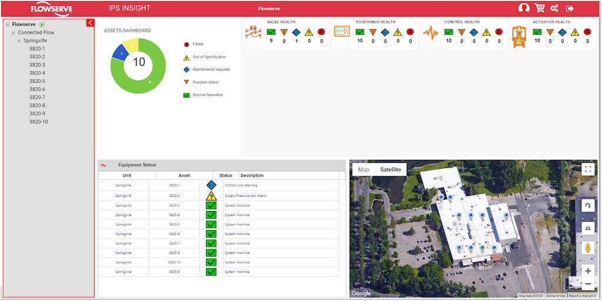Screen dimensions: 602x301
Task: Click the Failed legend entry
Action: tap(193, 44)
